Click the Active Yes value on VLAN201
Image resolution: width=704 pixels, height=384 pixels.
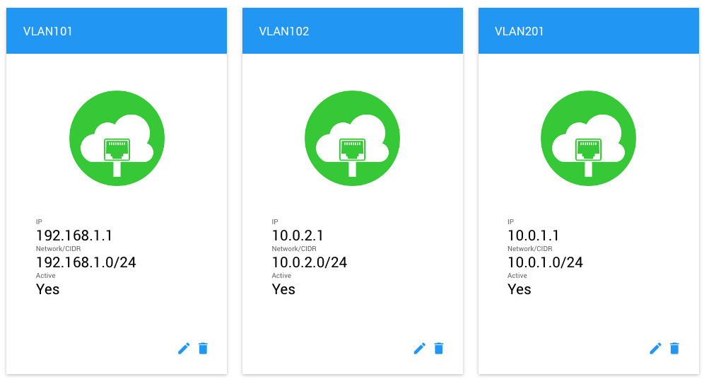click(520, 289)
